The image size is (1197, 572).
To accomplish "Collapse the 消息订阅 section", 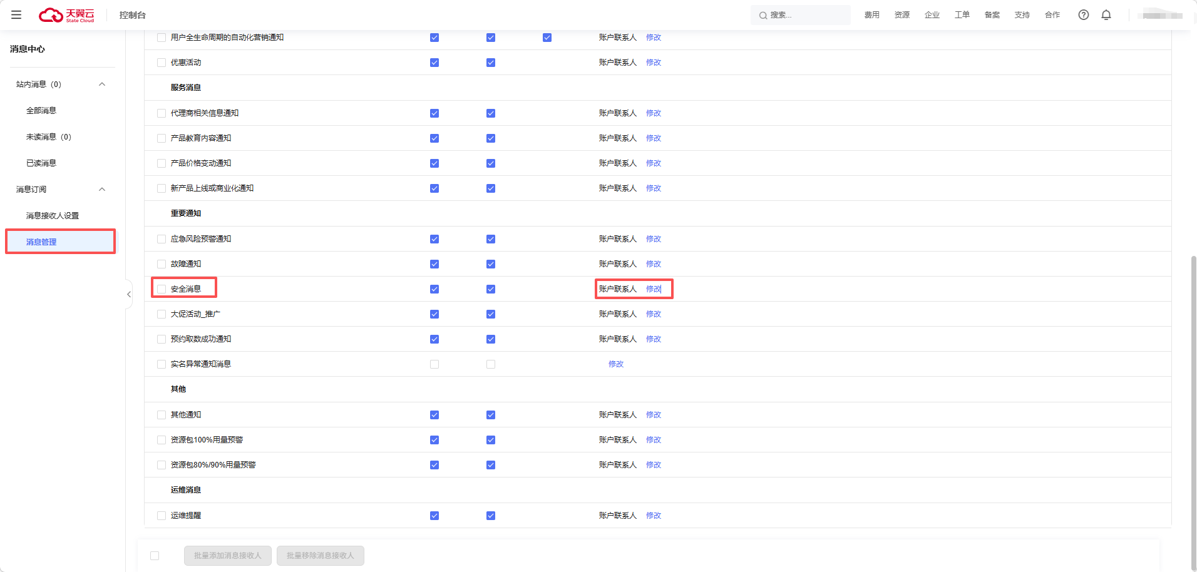I will (x=102, y=190).
